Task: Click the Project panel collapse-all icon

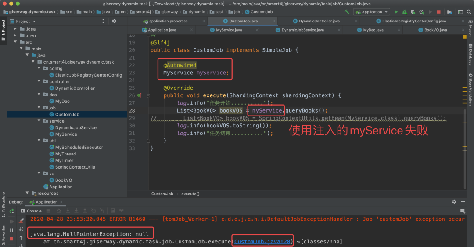Action: point(104,21)
